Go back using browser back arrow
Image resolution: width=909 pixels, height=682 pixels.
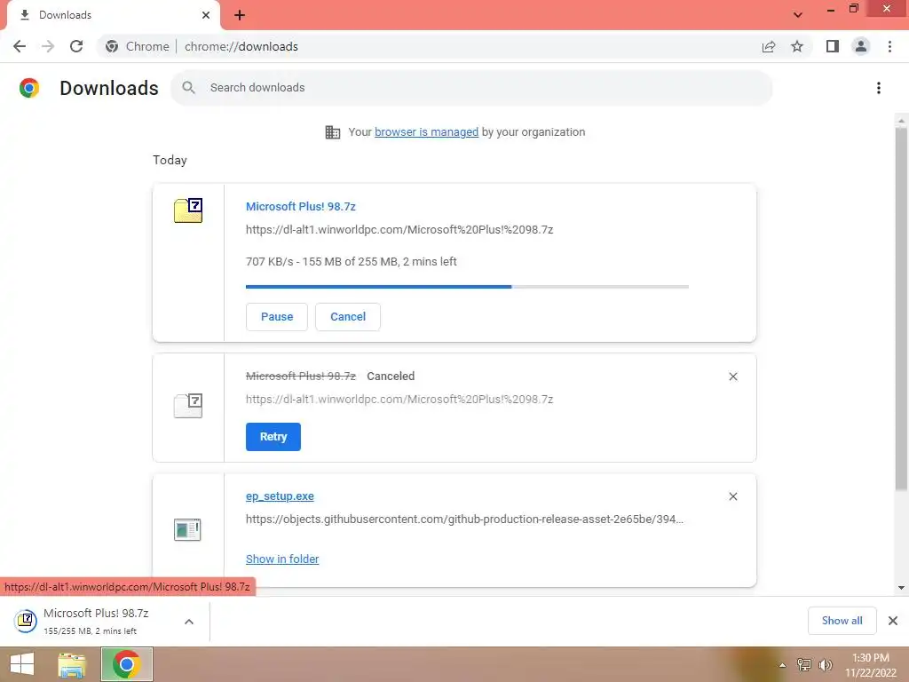point(20,46)
